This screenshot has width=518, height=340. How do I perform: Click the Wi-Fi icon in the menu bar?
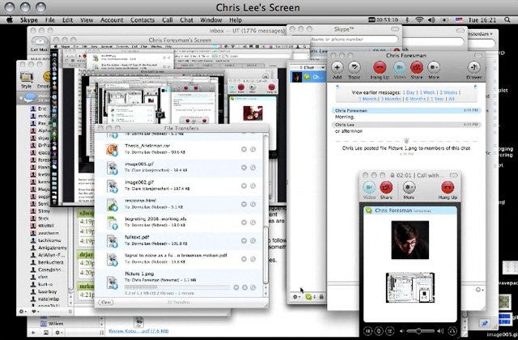[x=419, y=19]
